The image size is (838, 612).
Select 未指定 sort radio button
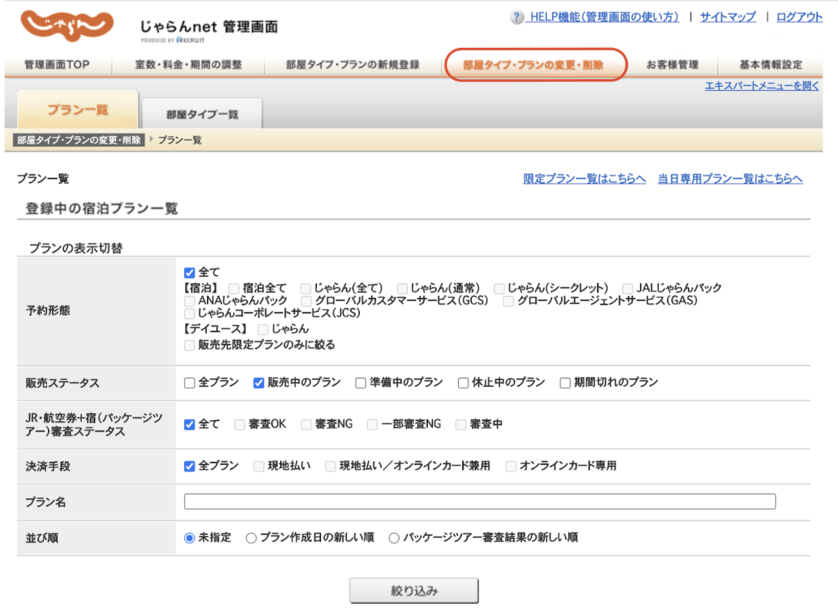coord(189,538)
